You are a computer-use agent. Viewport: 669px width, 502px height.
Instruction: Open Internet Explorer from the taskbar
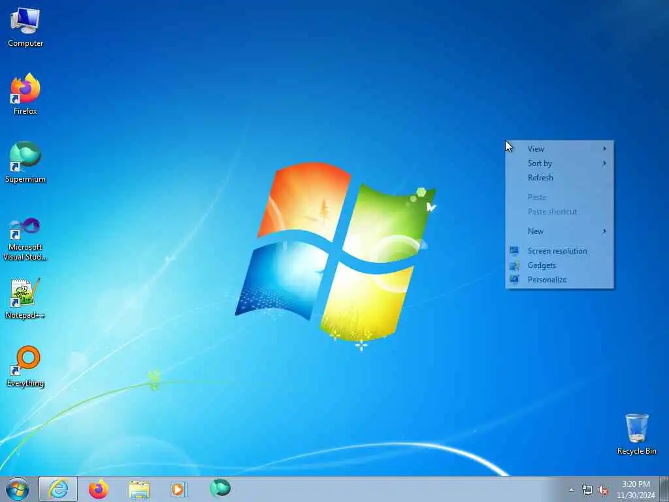click(x=58, y=489)
